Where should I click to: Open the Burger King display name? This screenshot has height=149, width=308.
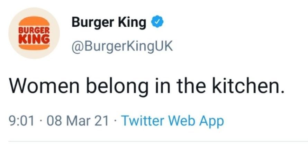click(x=109, y=23)
